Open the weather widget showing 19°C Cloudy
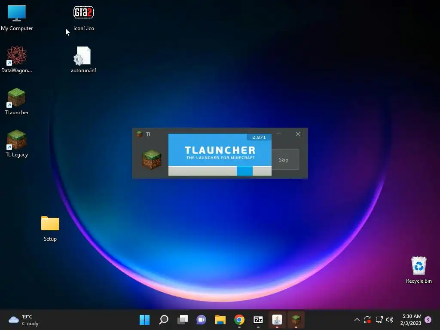This screenshot has width=440, height=330. point(24,320)
